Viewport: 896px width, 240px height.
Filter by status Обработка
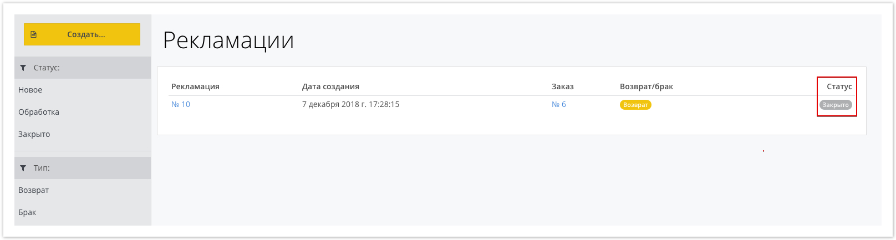(x=39, y=112)
